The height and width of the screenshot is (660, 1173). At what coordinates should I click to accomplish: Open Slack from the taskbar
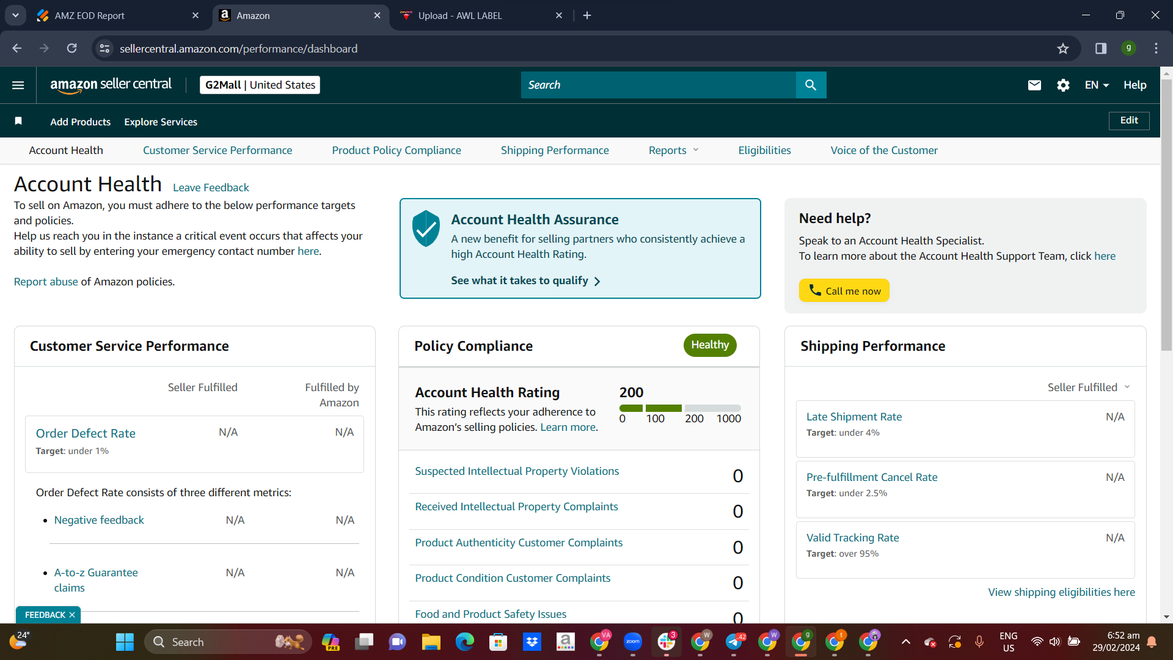(667, 642)
